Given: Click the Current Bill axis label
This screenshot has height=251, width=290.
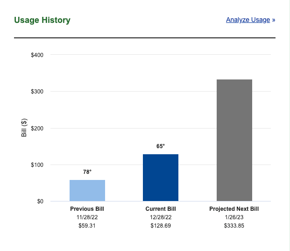Looking at the screenshot, I should (161, 209).
